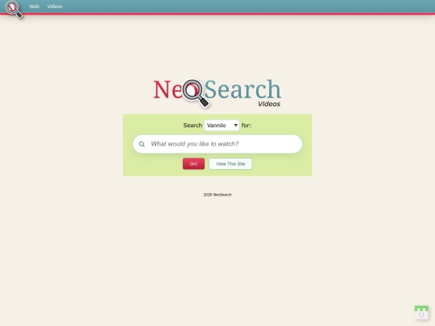Click the '2028 NeoSearch' footer text
This screenshot has width=435, height=326.
(217, 195)
